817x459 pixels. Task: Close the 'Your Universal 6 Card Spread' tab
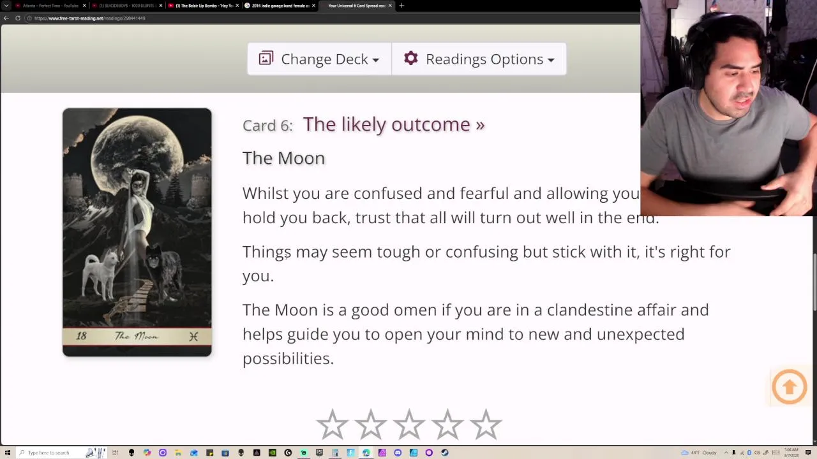390,6
